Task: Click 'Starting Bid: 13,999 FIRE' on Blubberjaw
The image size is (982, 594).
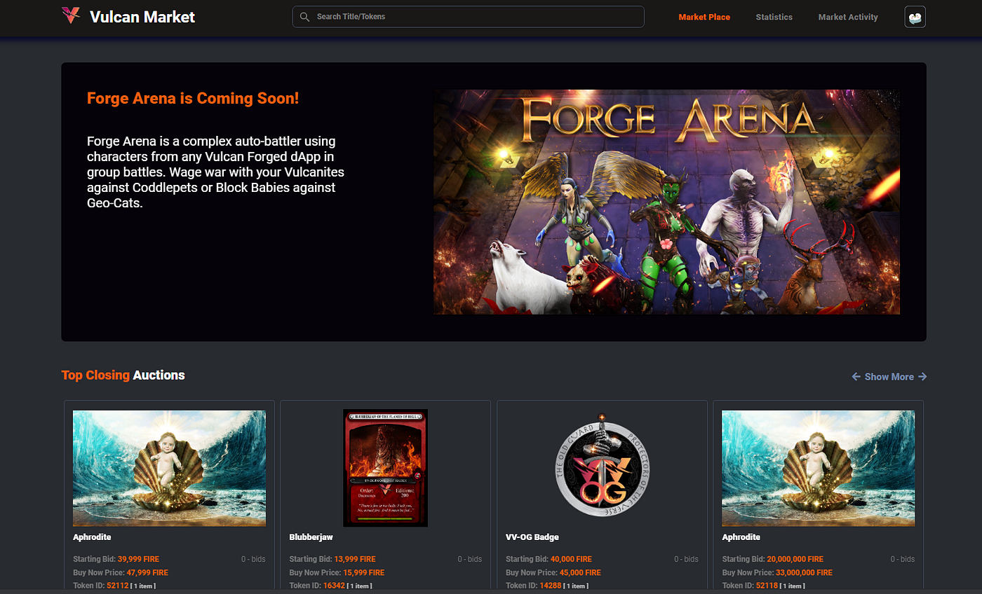Action: point(332,559)
